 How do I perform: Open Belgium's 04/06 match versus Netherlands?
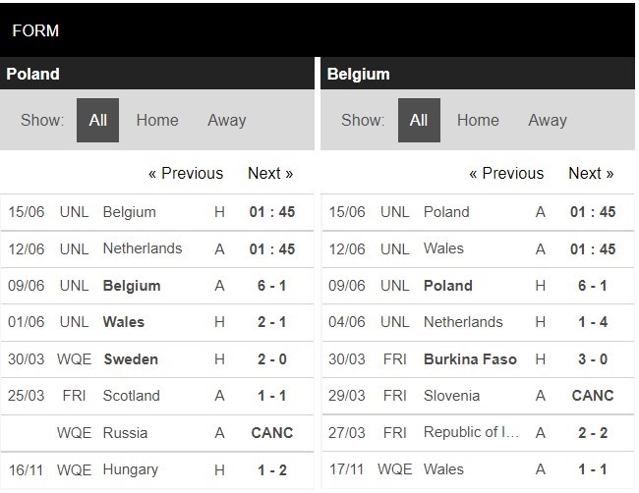pos(478,322)
